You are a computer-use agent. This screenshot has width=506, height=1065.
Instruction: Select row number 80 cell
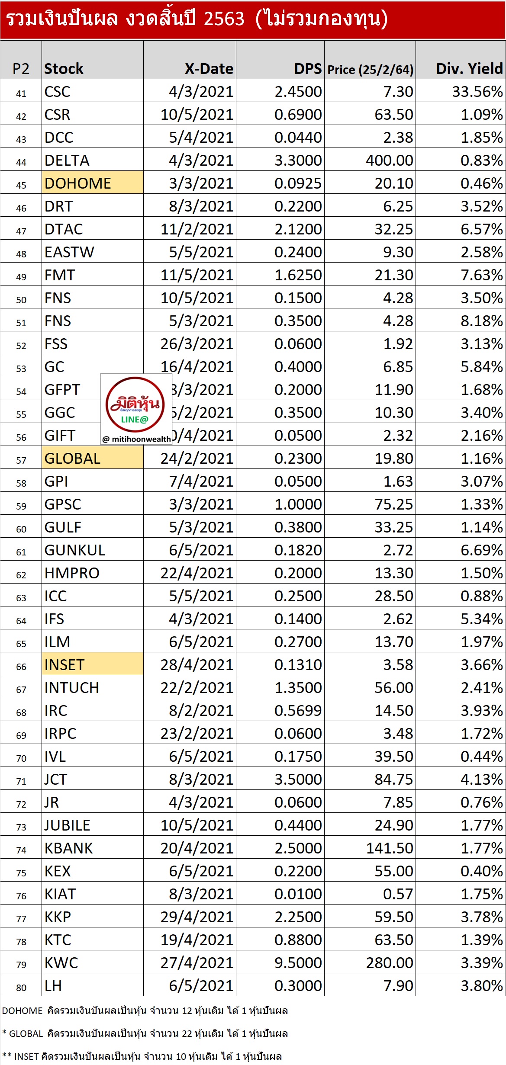coord(21,986)
